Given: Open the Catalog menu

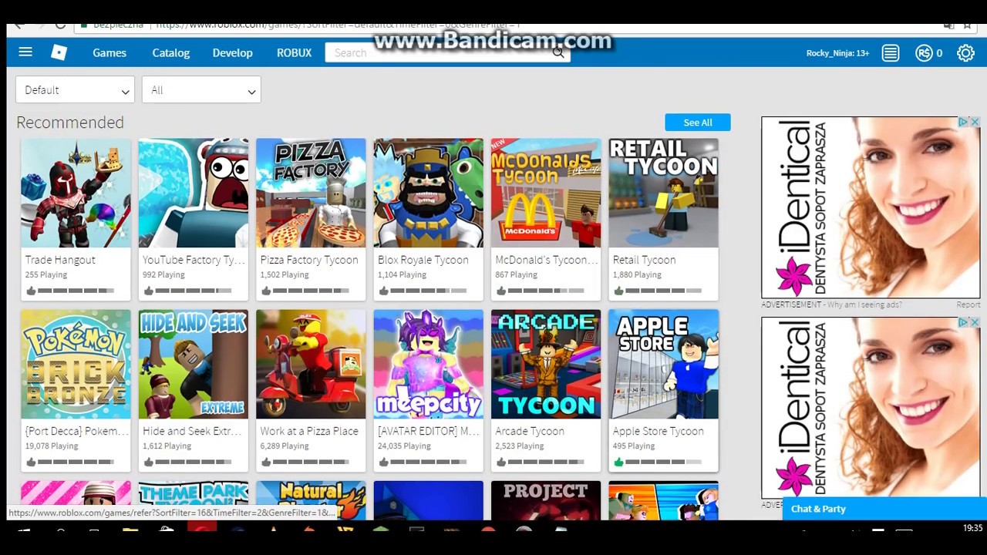Looking at the screenshot, I should (170, 52).
